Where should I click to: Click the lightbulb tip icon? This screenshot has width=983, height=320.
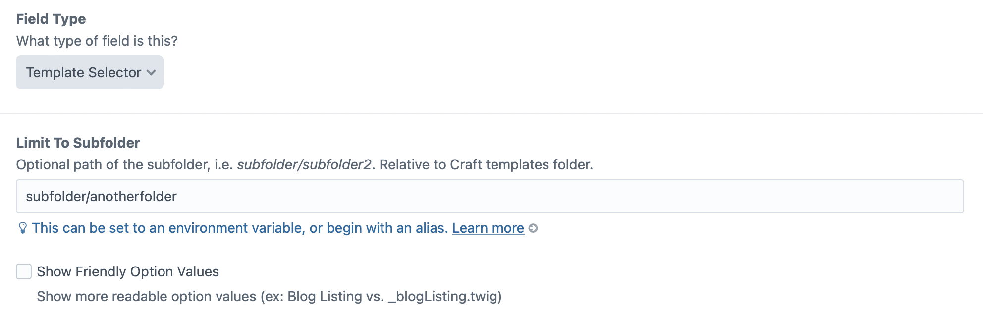pos(23,228)
